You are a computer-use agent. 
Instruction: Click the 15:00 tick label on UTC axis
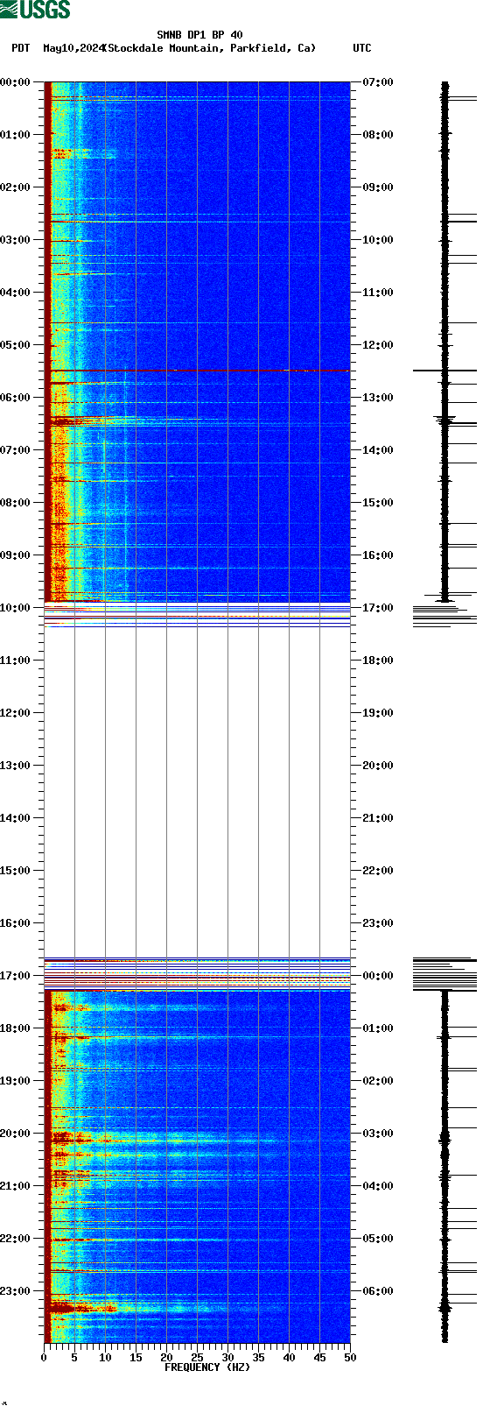click(x=378, y=503)
